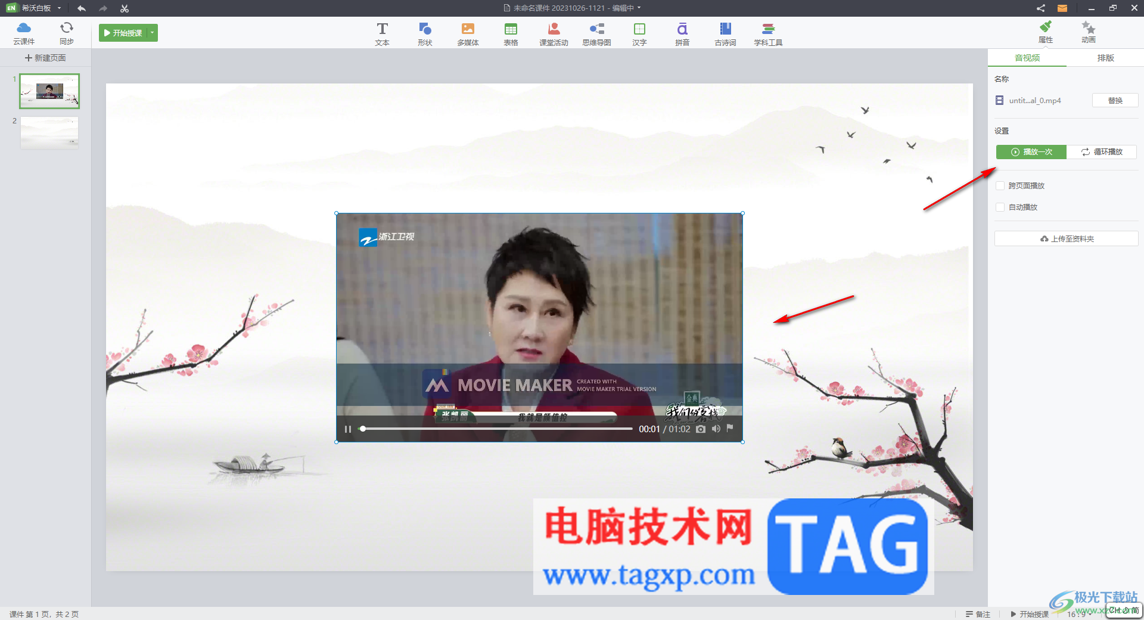Open 学科工具 subject tools
Viewport: 1144px width, 620px height.
(768, 34)
